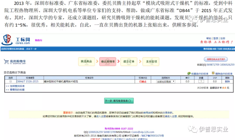Viewport: 235px width, 140px height.
Task: Select the 挑选商品 step
Action: [x=86, y=61]
